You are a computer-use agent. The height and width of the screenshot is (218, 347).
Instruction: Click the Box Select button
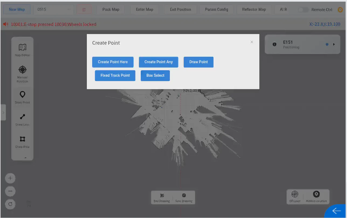pyautogui.click(x=155, y=75)
